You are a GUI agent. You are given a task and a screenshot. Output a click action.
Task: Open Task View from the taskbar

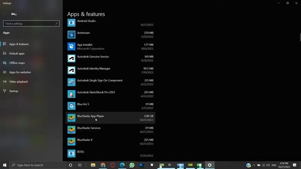pos(80,165)
